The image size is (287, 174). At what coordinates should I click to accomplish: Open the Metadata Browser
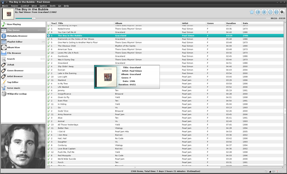pyautogui.click(x=23, y=36)
